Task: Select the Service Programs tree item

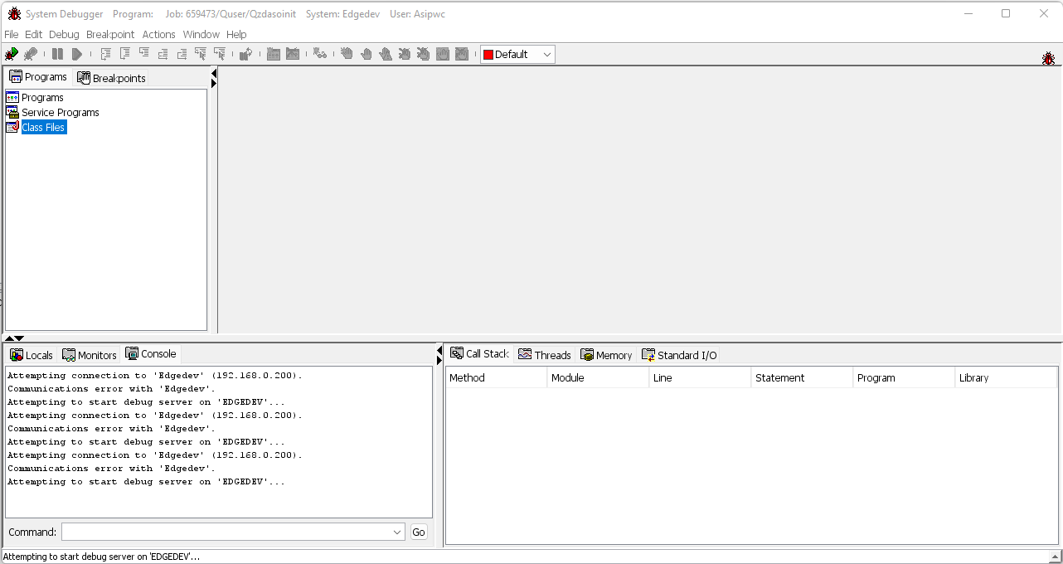Action: pyautogui.click(x=61, y=112)
